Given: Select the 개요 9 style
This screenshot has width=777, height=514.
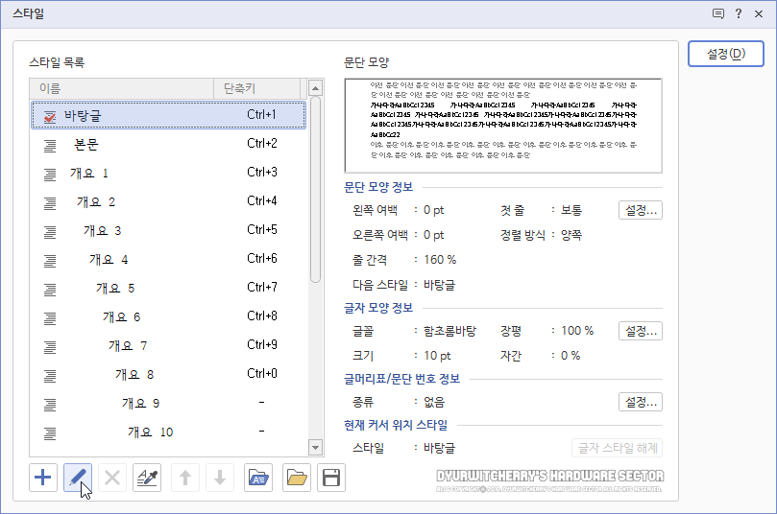Looking at the screenshot, I should point(168,403).
